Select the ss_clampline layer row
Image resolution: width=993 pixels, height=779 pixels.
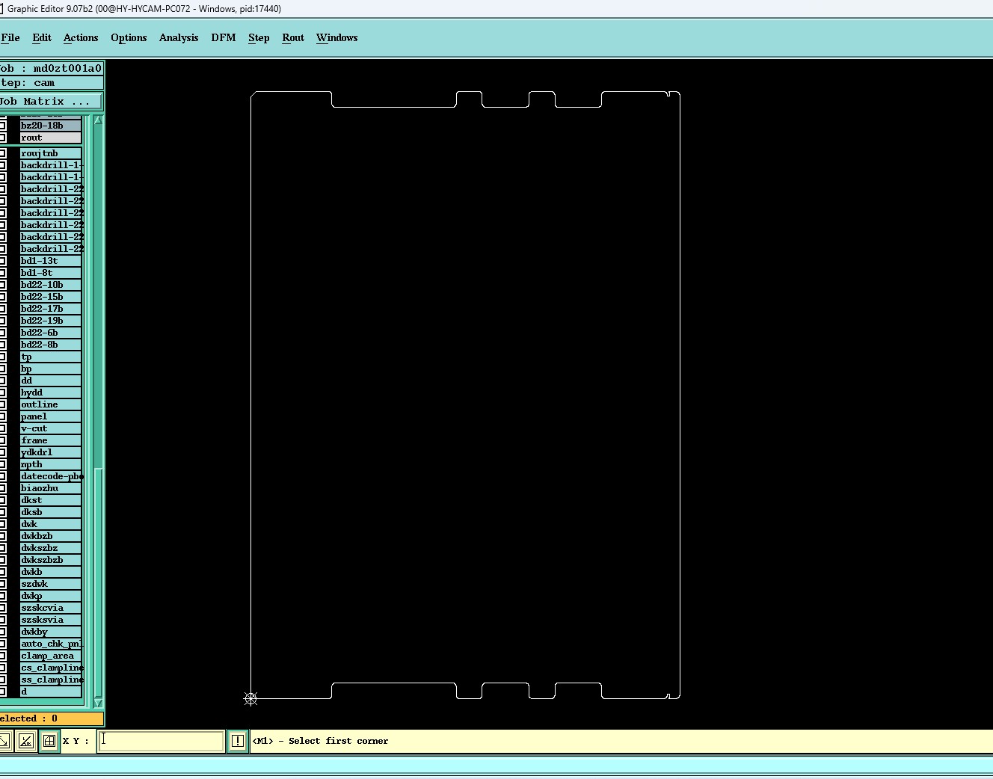click(51, 680)
